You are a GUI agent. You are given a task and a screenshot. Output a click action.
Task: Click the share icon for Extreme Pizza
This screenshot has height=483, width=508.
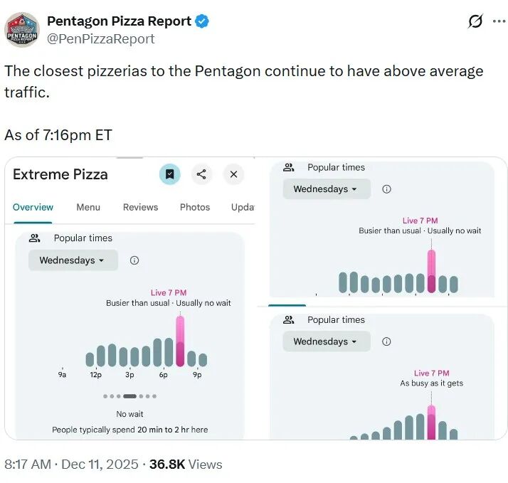(201, 174)
